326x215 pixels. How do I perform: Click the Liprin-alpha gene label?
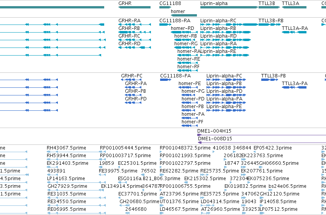click(214, 3)
